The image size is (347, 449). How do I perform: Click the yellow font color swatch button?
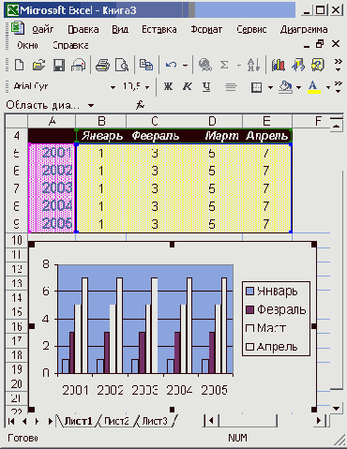click(x=314, y=87)
